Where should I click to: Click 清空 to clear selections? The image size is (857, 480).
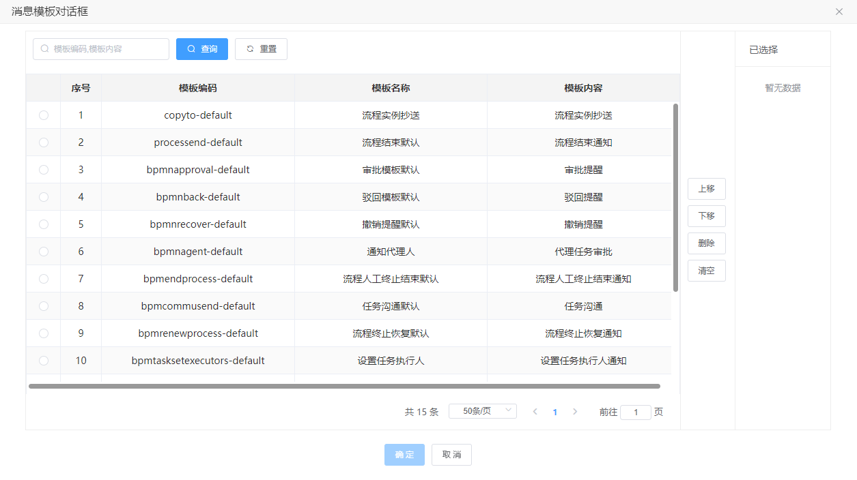(706, 271)
